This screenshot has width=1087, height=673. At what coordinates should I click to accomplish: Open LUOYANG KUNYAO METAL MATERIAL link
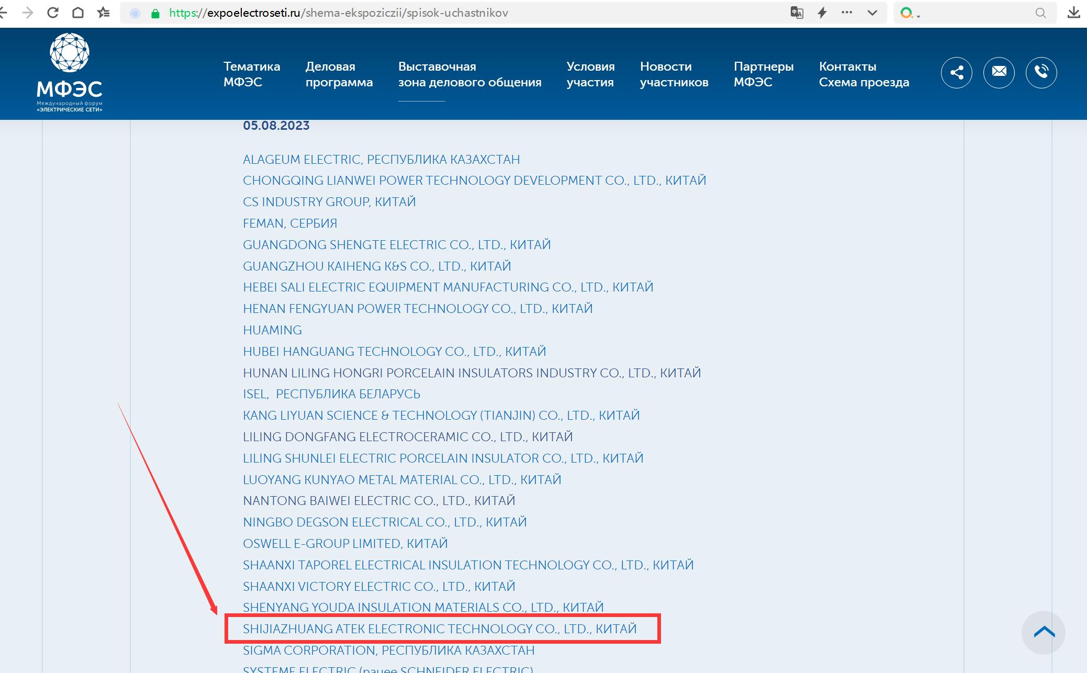tap(402, 479)
